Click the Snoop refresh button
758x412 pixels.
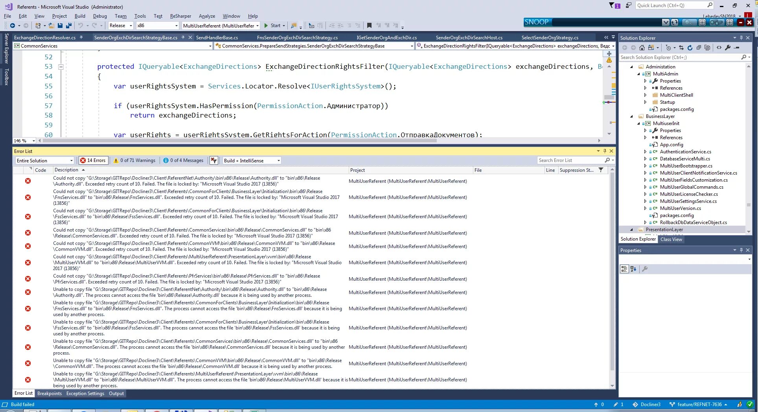tap(675, 22)
